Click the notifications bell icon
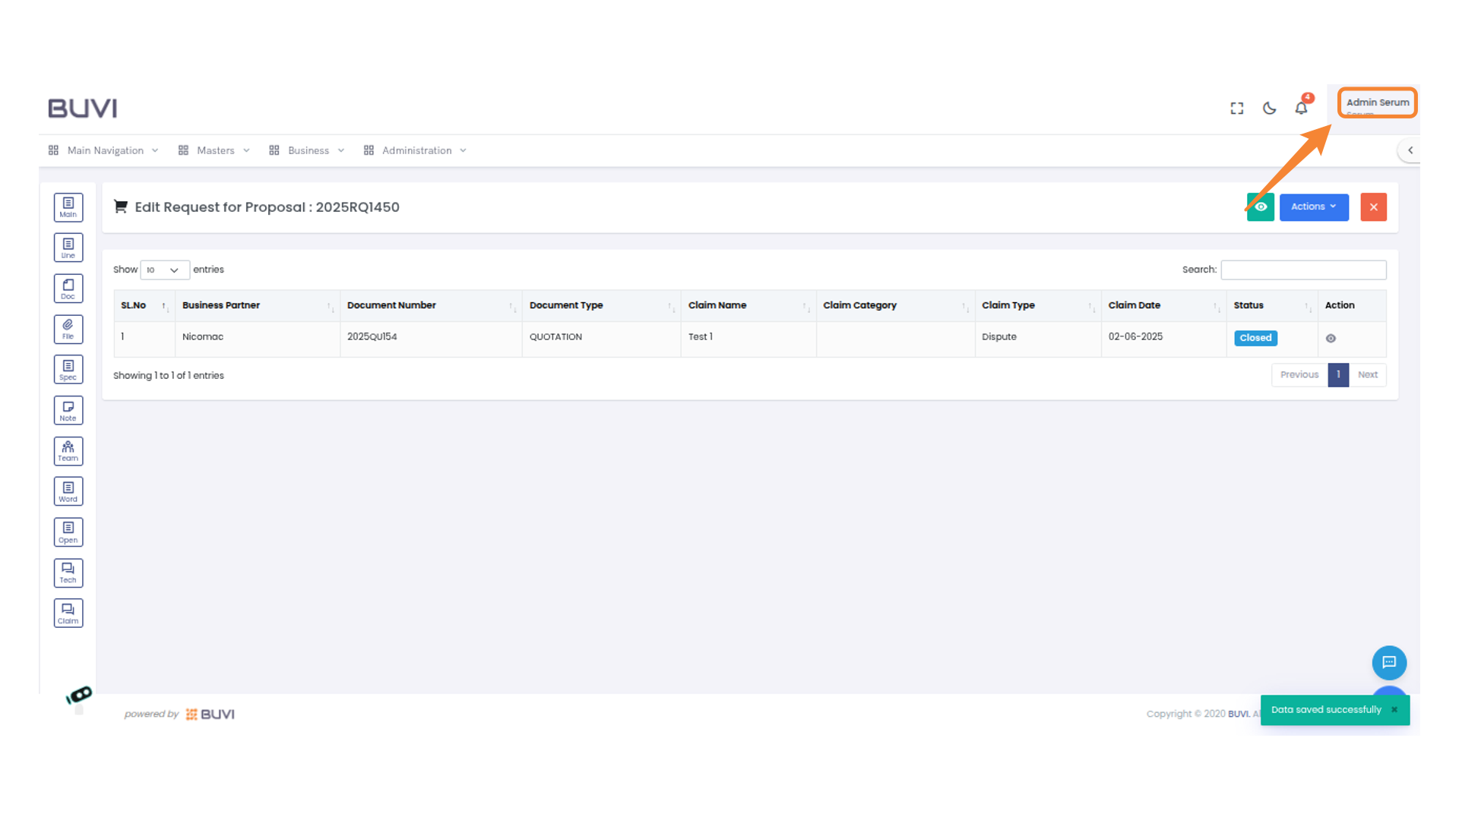The width and height of the screenshot is (1459, 820). (x=1301, y=109)
